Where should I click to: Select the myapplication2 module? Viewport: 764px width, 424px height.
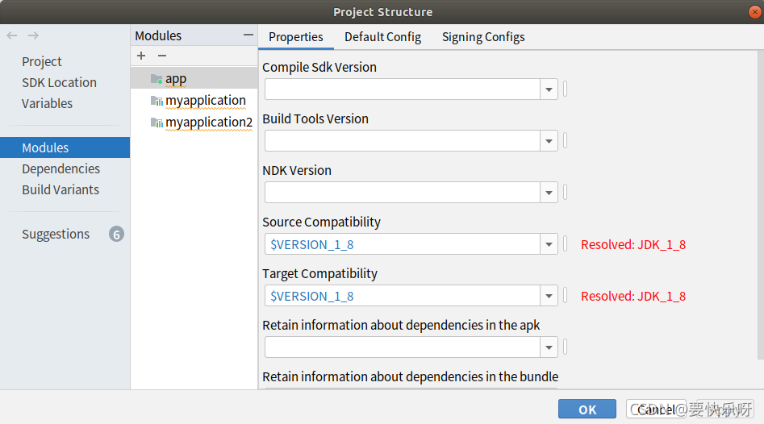tap(208, 122)
